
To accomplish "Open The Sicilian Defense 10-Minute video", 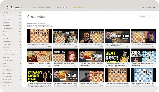I will 66,77.
